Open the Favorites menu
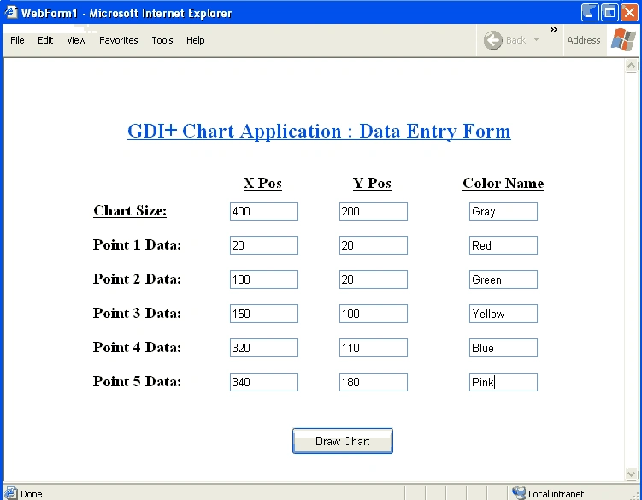642x500 pixels. pyautogui.click(x=118, y=40)
